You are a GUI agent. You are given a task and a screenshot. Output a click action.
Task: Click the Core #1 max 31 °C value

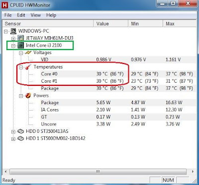point(179,81)
